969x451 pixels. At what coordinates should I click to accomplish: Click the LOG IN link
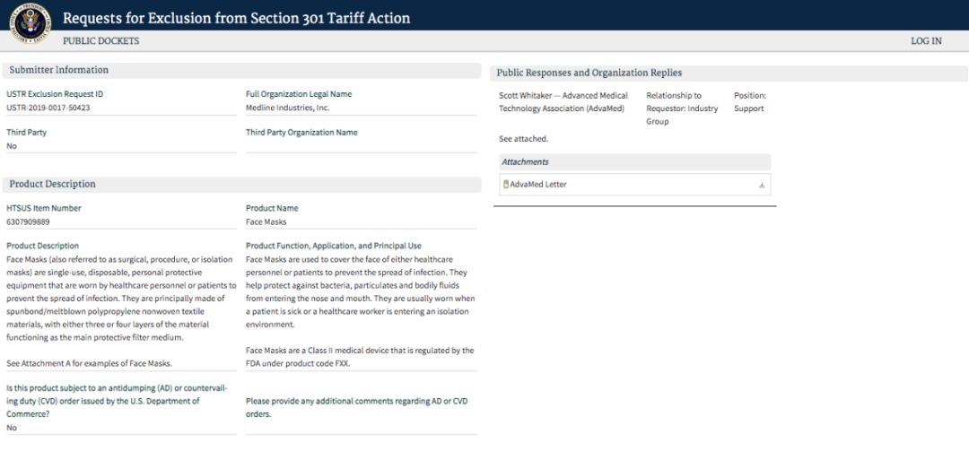point(926,41)
